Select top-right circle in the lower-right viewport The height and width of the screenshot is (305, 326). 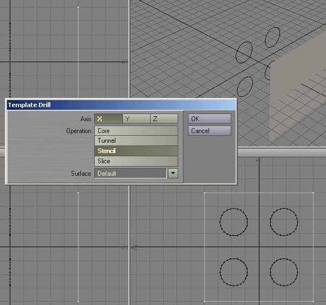284,209
